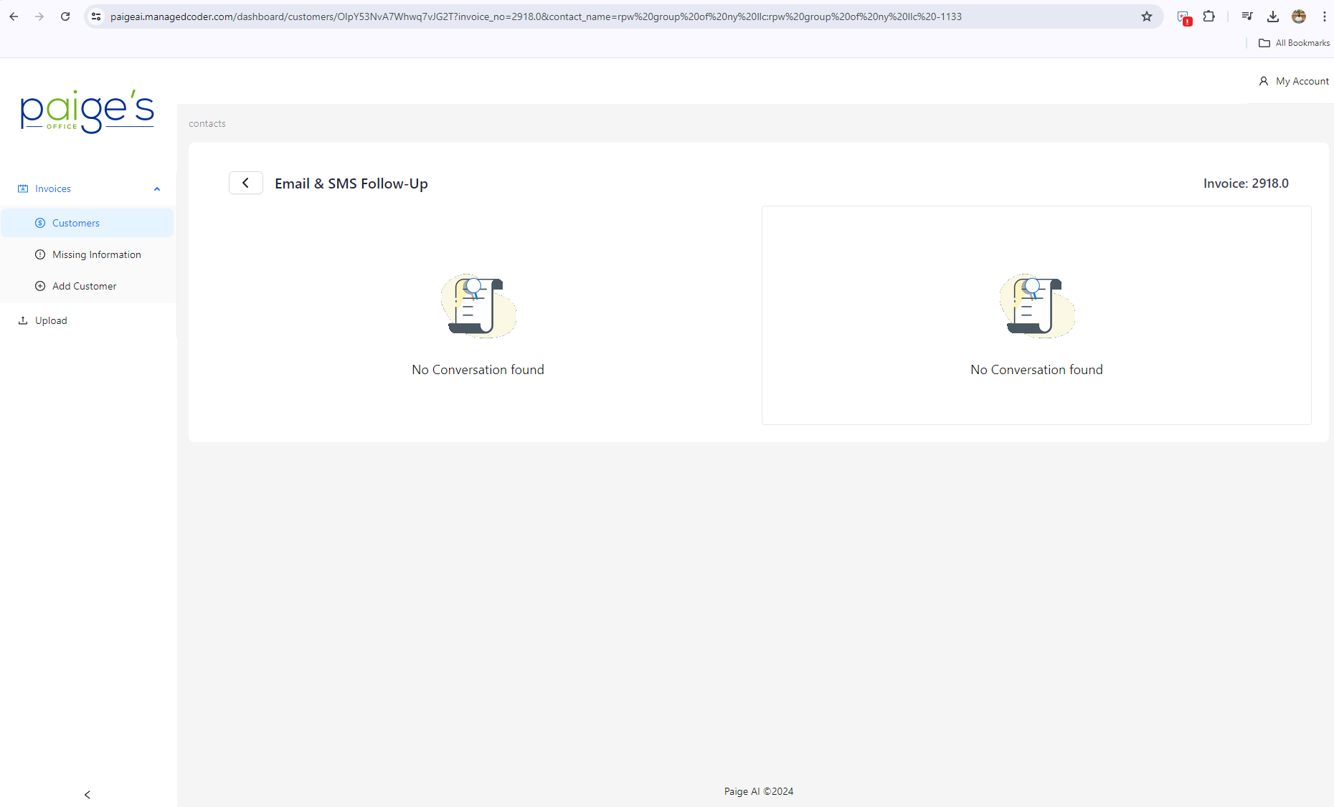Click the Upload arrow icon

tap(23, 320)
